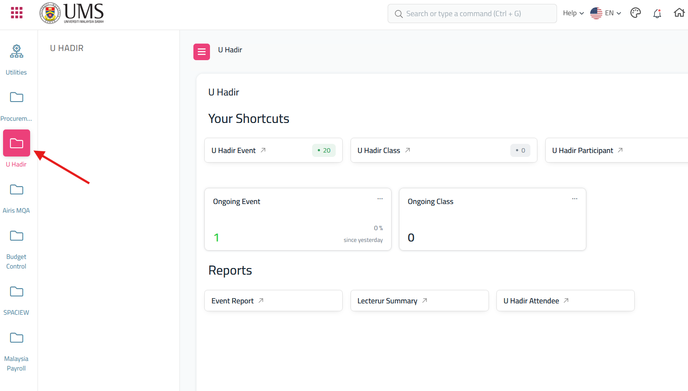The height and width of the screenshot is (391, 688).
Task: Open the Event Report link
Action: coord(273,301)
